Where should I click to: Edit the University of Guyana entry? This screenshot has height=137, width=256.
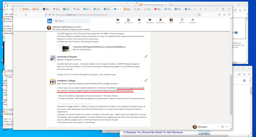coord(146,57)
